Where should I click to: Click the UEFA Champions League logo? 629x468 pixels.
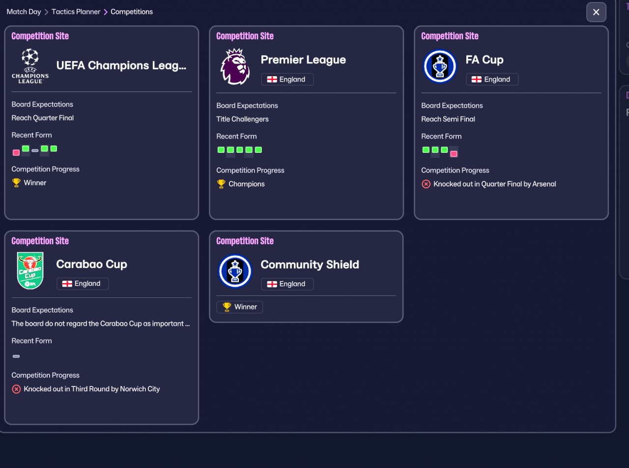click(x=30, y=65)
